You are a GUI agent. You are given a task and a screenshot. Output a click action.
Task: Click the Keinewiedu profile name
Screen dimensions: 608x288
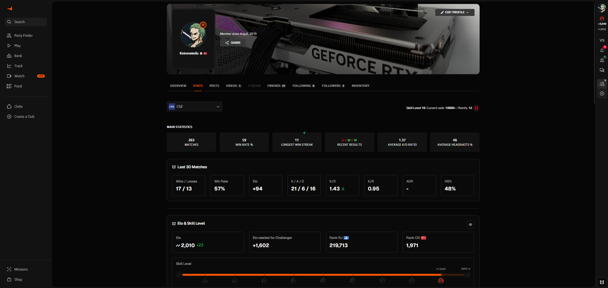pos(189,54)
